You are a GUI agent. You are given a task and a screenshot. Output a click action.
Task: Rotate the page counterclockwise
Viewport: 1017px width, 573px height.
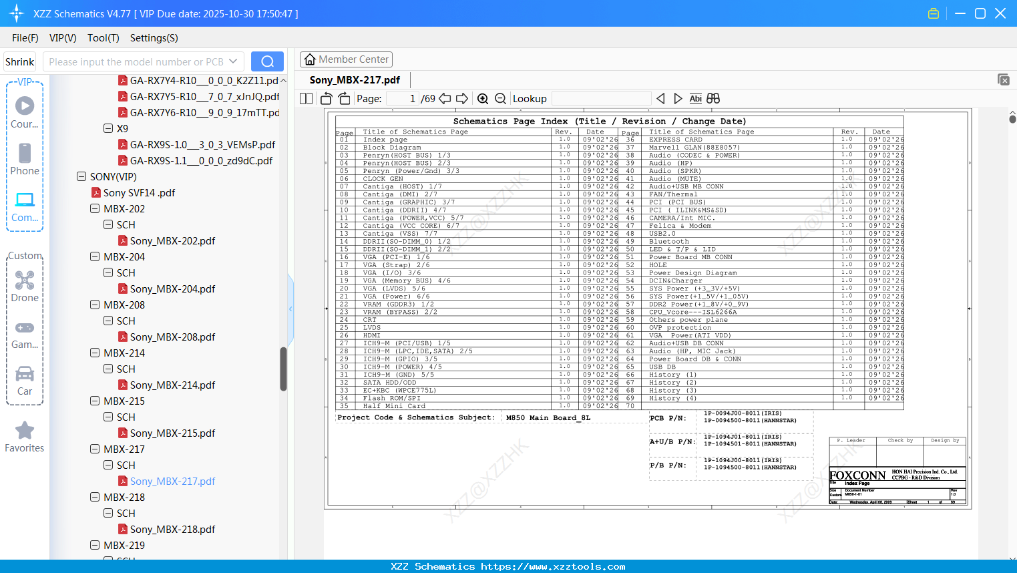(327, 99)
